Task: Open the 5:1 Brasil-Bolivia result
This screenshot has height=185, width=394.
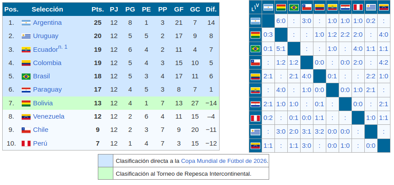Action: (281, 49)
